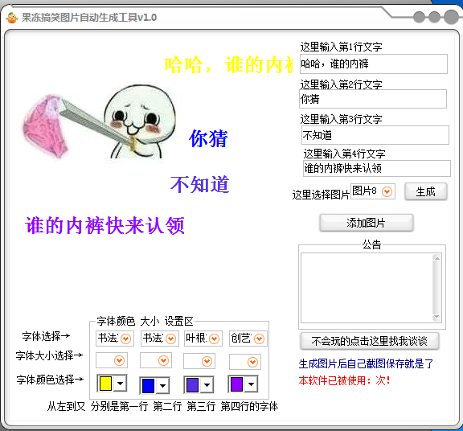Click the middle round window control button

point(434,17)
